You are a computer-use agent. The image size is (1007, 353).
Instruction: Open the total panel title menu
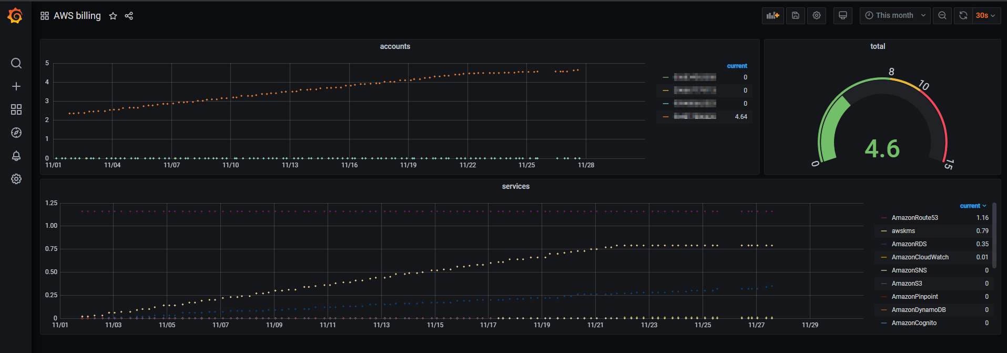pyautogui.click(x=878, y=46)
